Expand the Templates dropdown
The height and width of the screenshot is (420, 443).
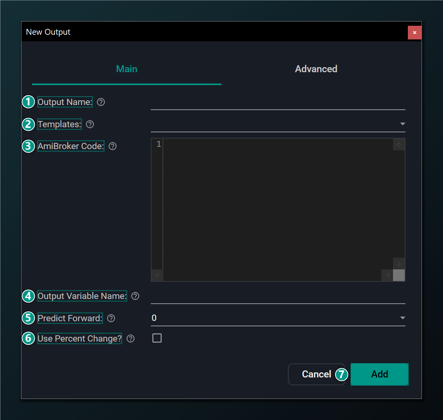pyautogui.click(x=403, y=124)
